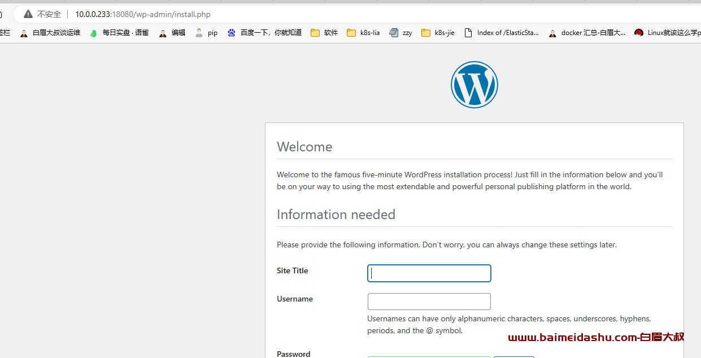Click the Information needed heading
Screen dimensions: 701x358
tap(336, 215)
